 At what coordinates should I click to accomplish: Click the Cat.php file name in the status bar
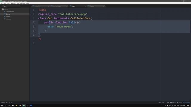(x=3, y=103)
